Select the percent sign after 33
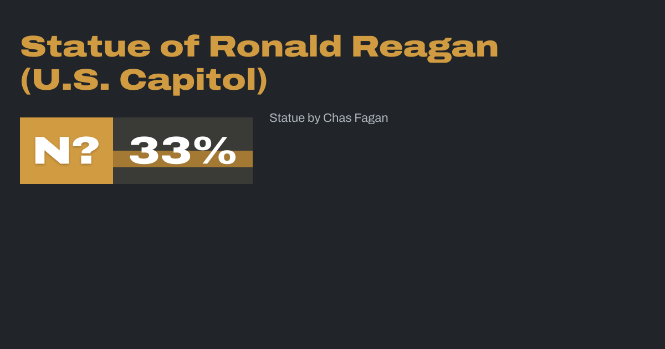Viewport: 665px width, 349px height. pyautogui.click(x=218, y=151)
